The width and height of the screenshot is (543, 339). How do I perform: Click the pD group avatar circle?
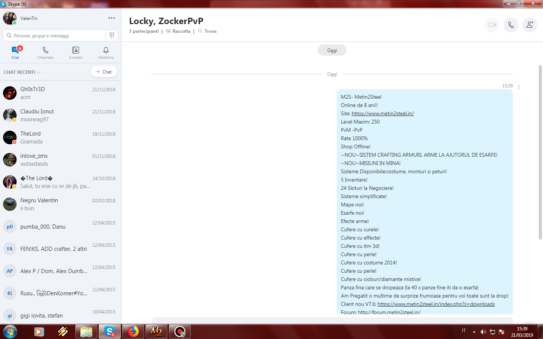tap(10, 226)
